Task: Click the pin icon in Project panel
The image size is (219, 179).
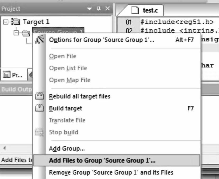Action: coord(99,9)
